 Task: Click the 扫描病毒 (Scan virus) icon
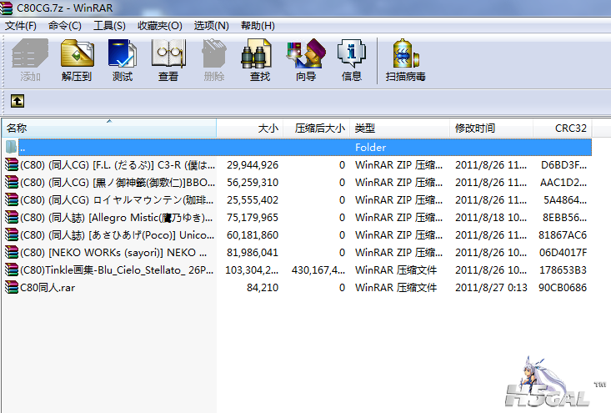point(406,60)
